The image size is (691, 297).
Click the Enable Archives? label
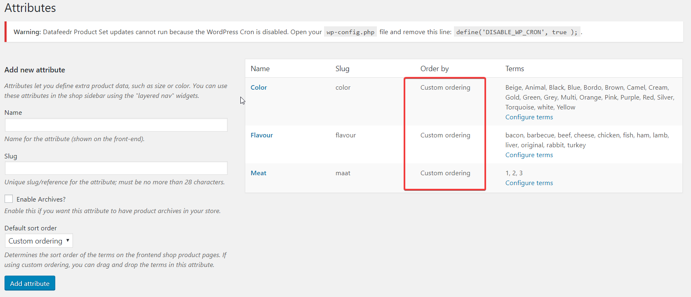pos(41,200)
